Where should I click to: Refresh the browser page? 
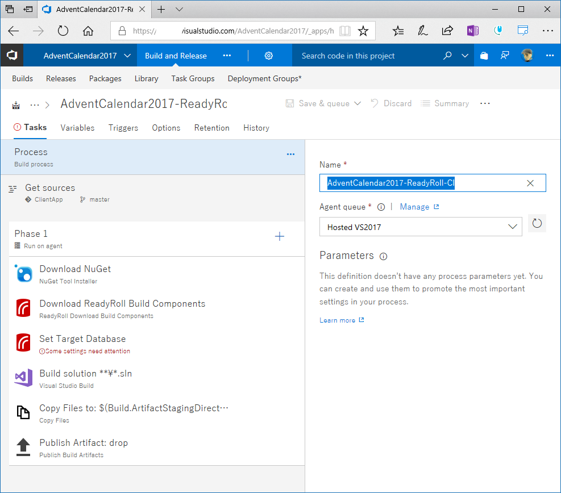[63, 31]
